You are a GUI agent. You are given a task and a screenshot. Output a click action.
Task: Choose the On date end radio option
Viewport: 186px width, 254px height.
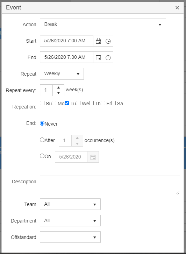click(x=42, y=156)
